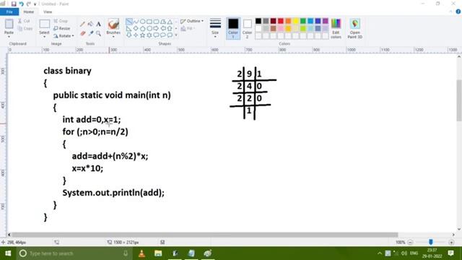Pick the purple color swatch

coord(326,21)
